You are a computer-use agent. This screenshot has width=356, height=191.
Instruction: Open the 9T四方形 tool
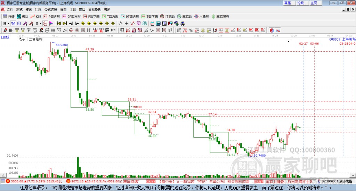click(x=130, y=17)
